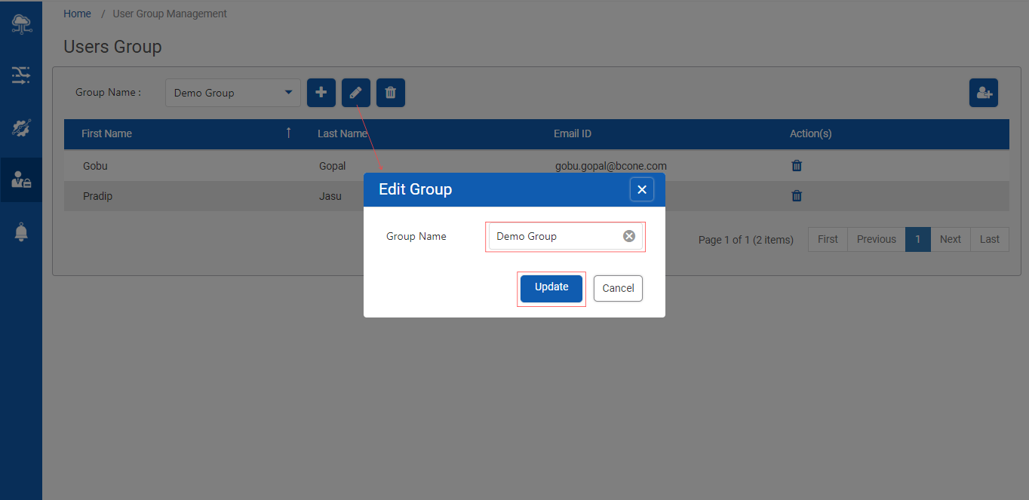Click the cloud network icon in sidebar

(21, 24)
